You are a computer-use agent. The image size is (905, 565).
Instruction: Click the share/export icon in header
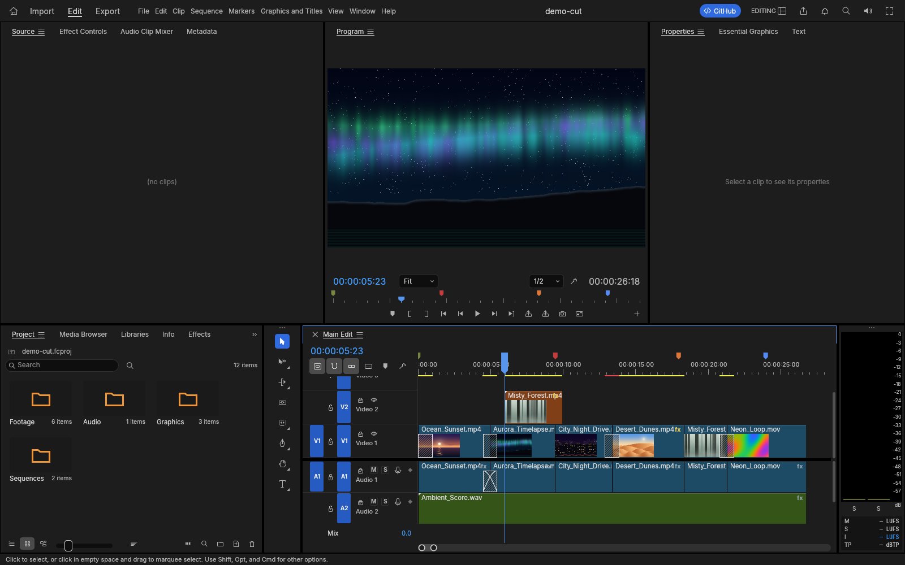pyautogui.click(x=803, y=11)
